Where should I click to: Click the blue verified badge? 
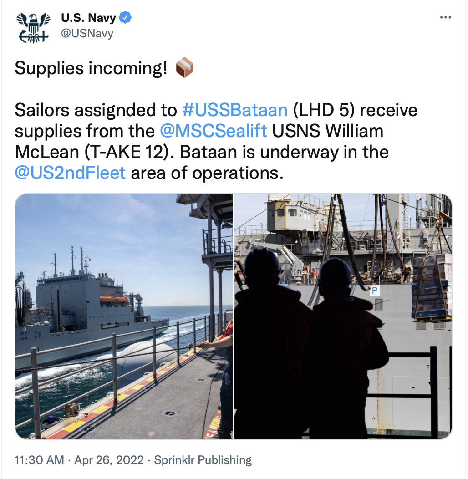coord(125,17)
